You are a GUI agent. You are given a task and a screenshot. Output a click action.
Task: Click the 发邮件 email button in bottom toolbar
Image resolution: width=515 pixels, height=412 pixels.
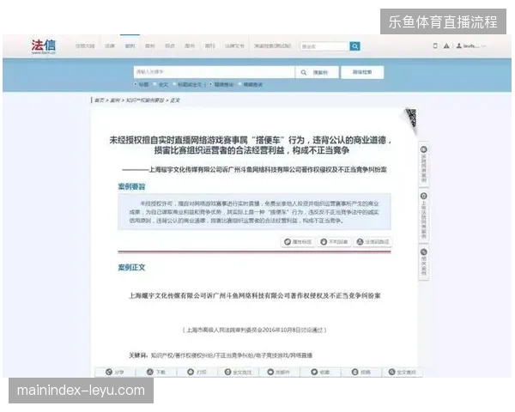point(278,372)
